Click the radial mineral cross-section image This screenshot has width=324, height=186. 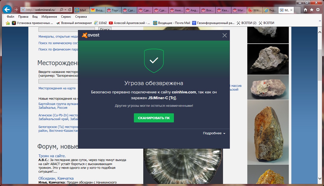(183, 166)
